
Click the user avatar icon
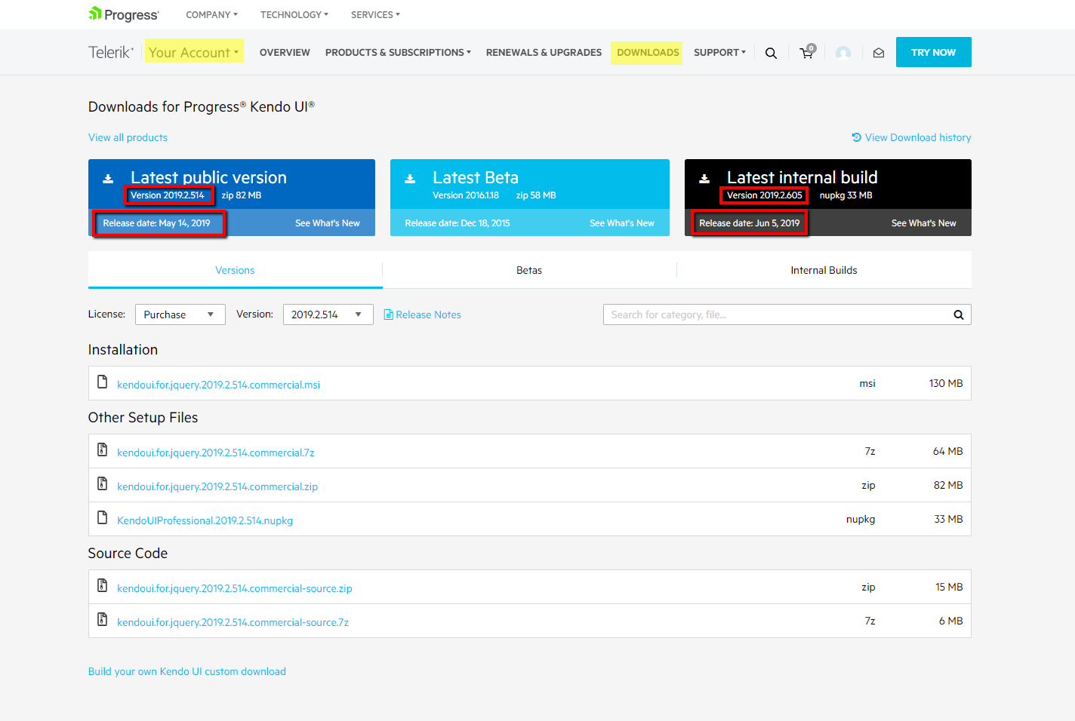(843, 52)
